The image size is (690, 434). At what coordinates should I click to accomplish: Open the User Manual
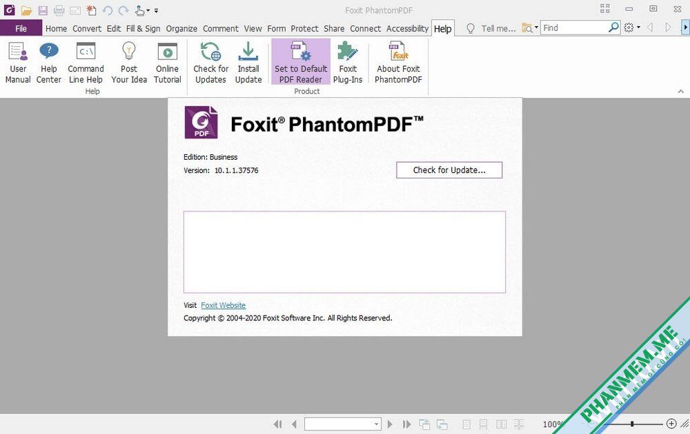[x=18, y=63]
